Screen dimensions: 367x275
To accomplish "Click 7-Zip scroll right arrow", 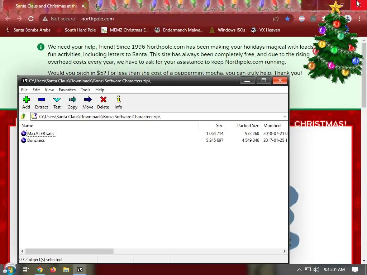I will point(284,251).
